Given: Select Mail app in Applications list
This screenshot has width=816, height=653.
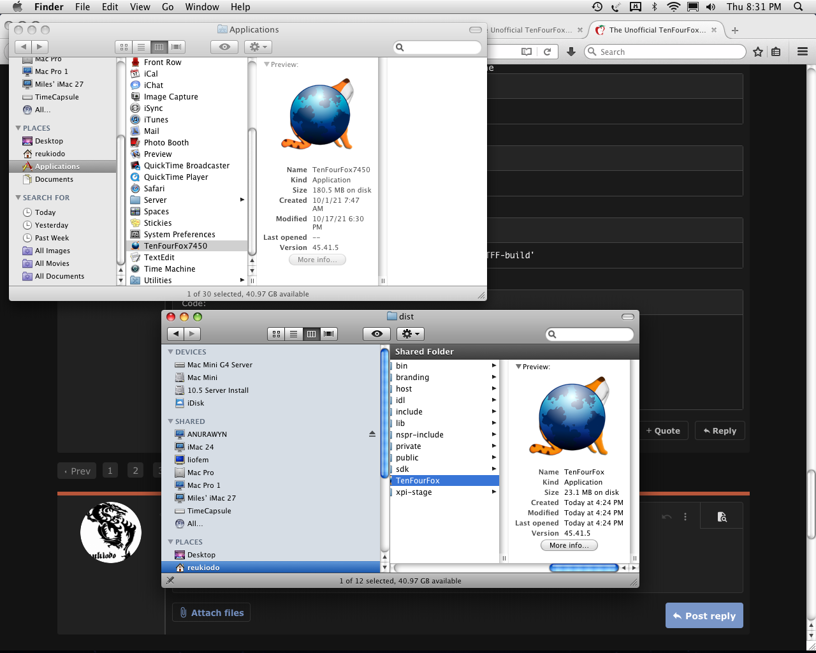Looking at the screenshot, I should (x=151, y=131).
